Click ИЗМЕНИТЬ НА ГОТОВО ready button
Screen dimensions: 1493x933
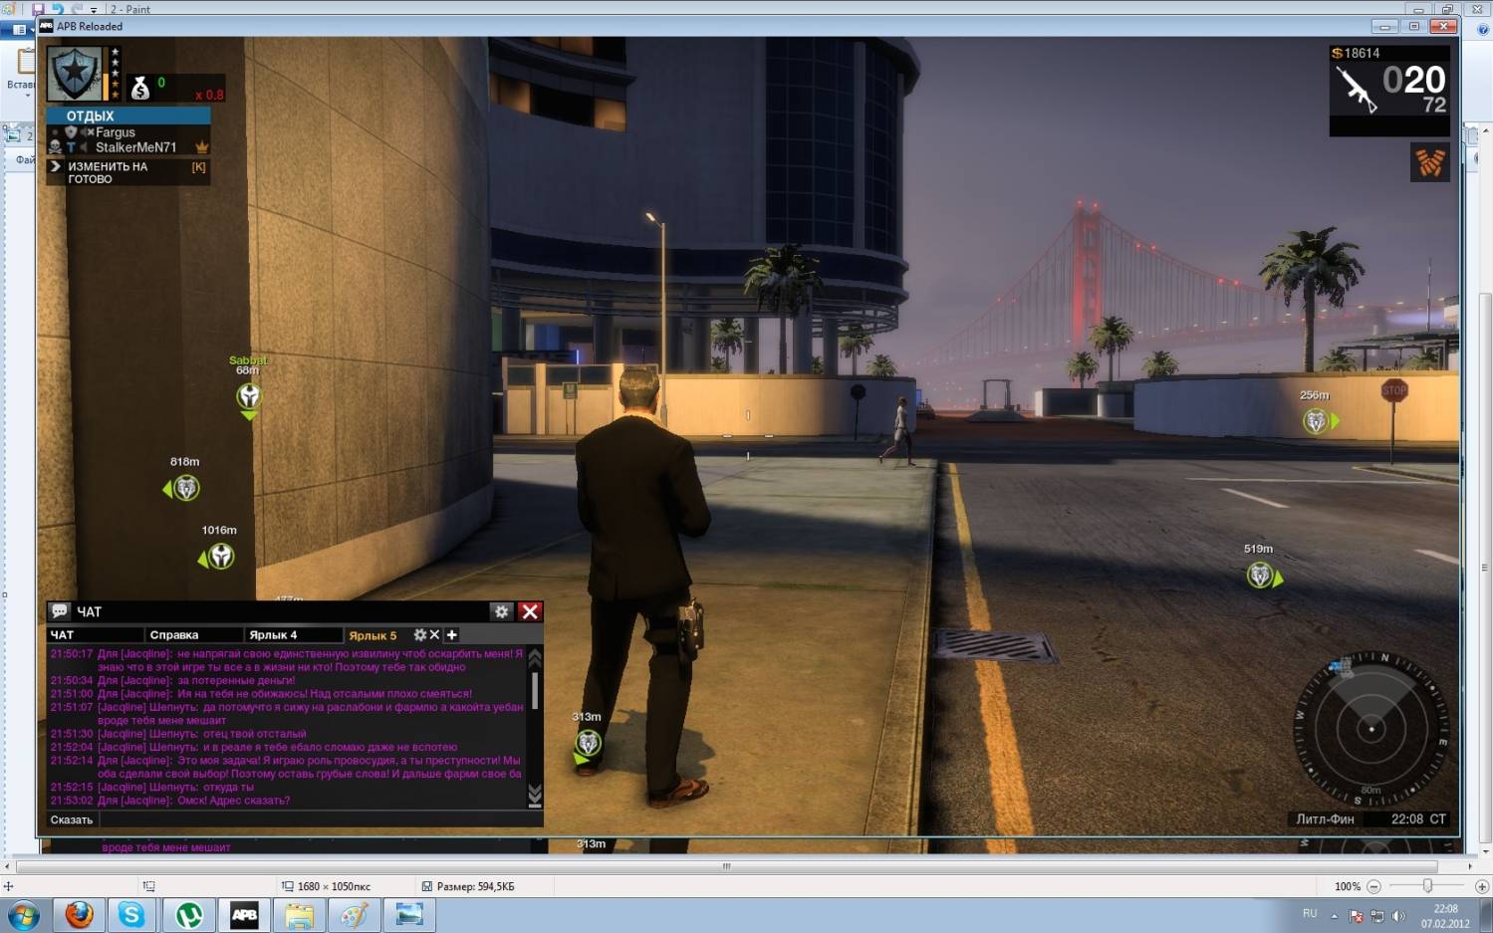(x=128, y=172)
